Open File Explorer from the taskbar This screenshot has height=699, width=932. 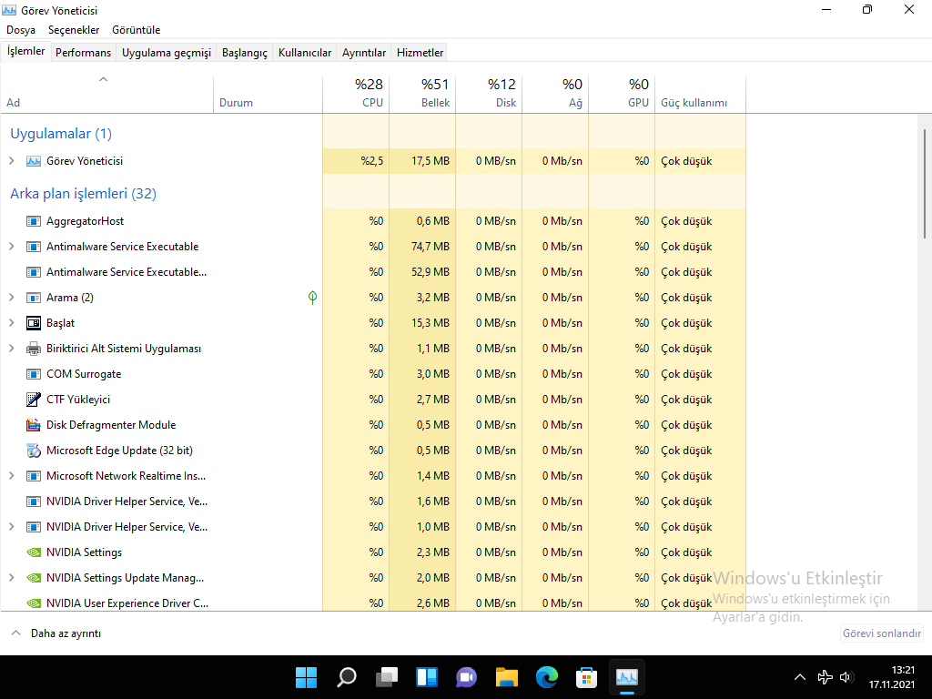[506, 676]
